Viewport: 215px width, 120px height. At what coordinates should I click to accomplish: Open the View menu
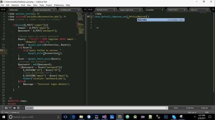coord(29,5)
